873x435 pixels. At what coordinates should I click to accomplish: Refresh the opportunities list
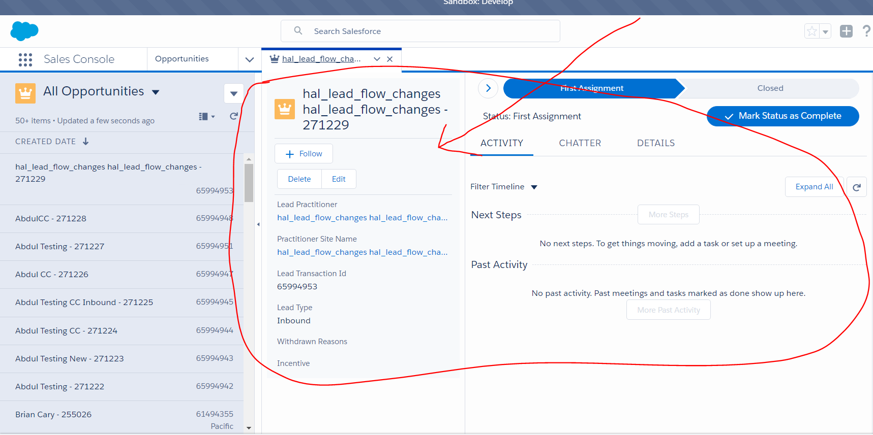tap(234, 116)
